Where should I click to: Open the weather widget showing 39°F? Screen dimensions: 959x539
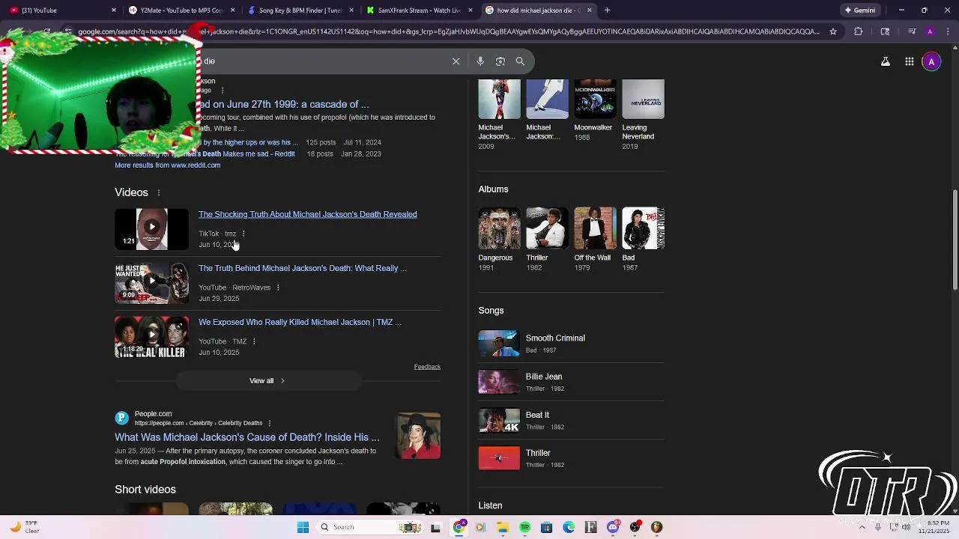point(24,527)
